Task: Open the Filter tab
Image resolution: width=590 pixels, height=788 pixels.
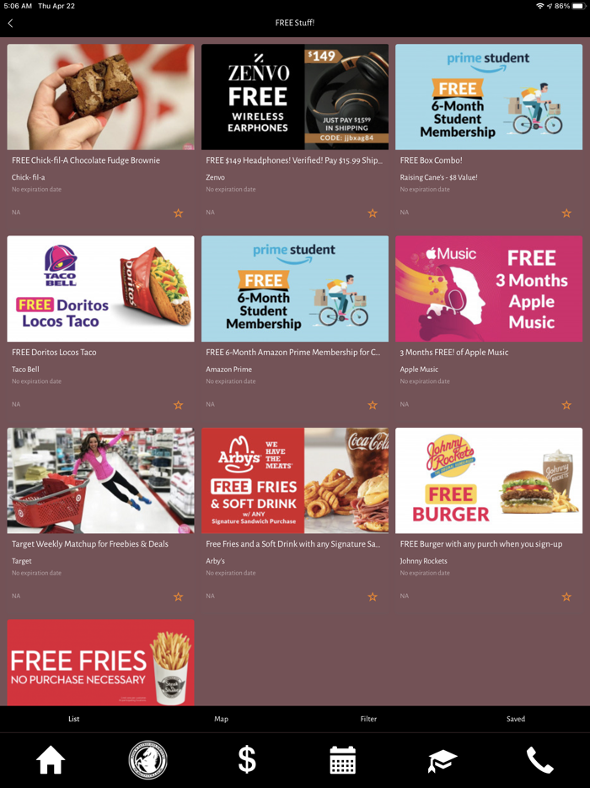Action: click(368, 719)
